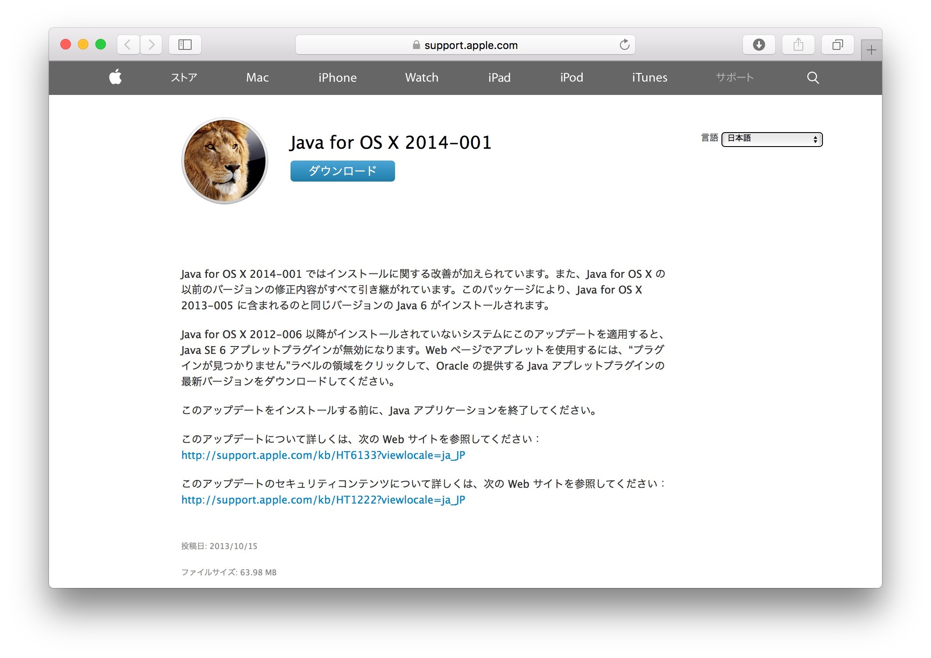Open the iTunes navigation item

coord(649,77)
